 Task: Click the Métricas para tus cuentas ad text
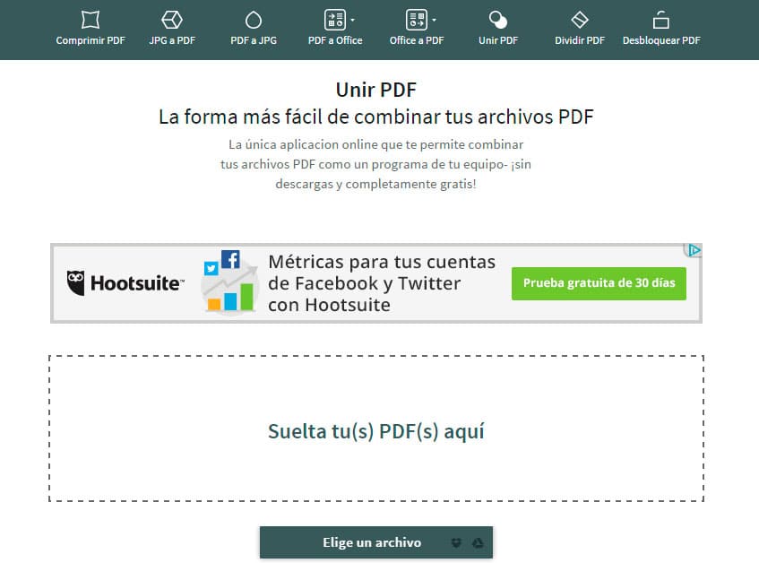tap(382, 283)
